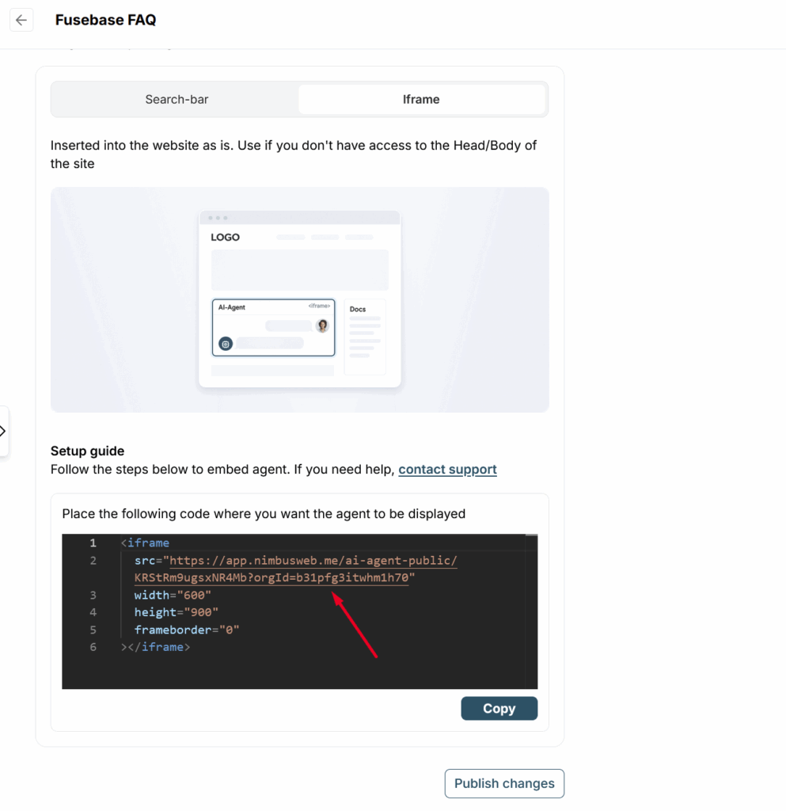Place cursor on the width="600" line
Image resolution: width=786 pixels, height=811 pixels.
click(173, 596)
